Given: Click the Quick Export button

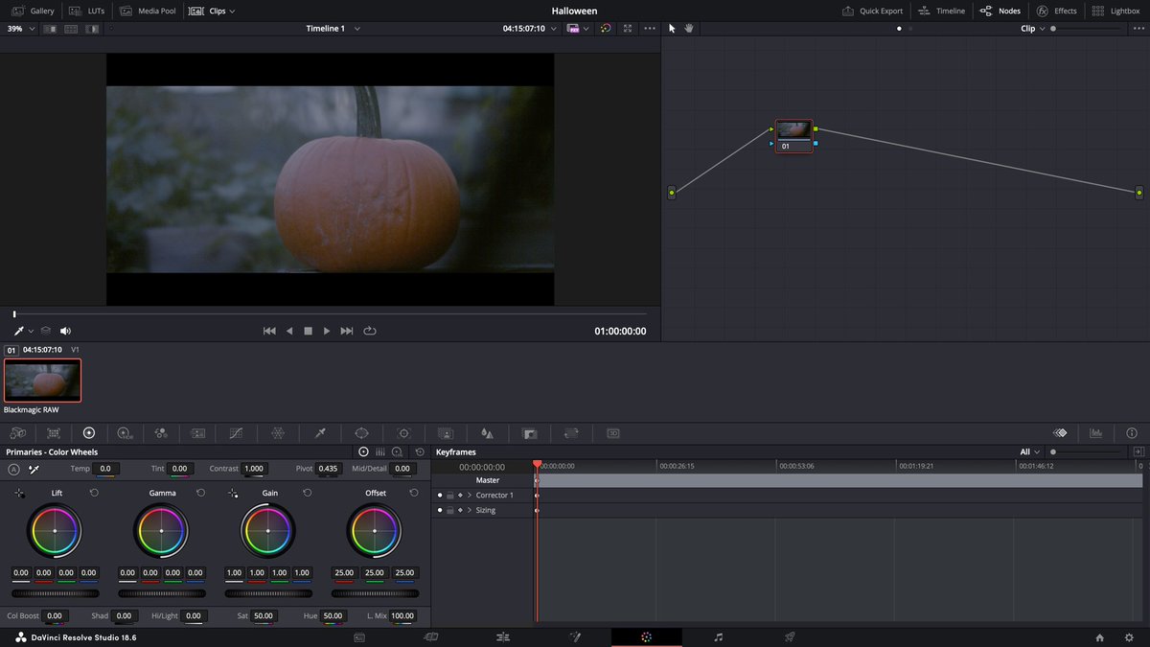Looking at the screenshot, I should tap(873, 11).
